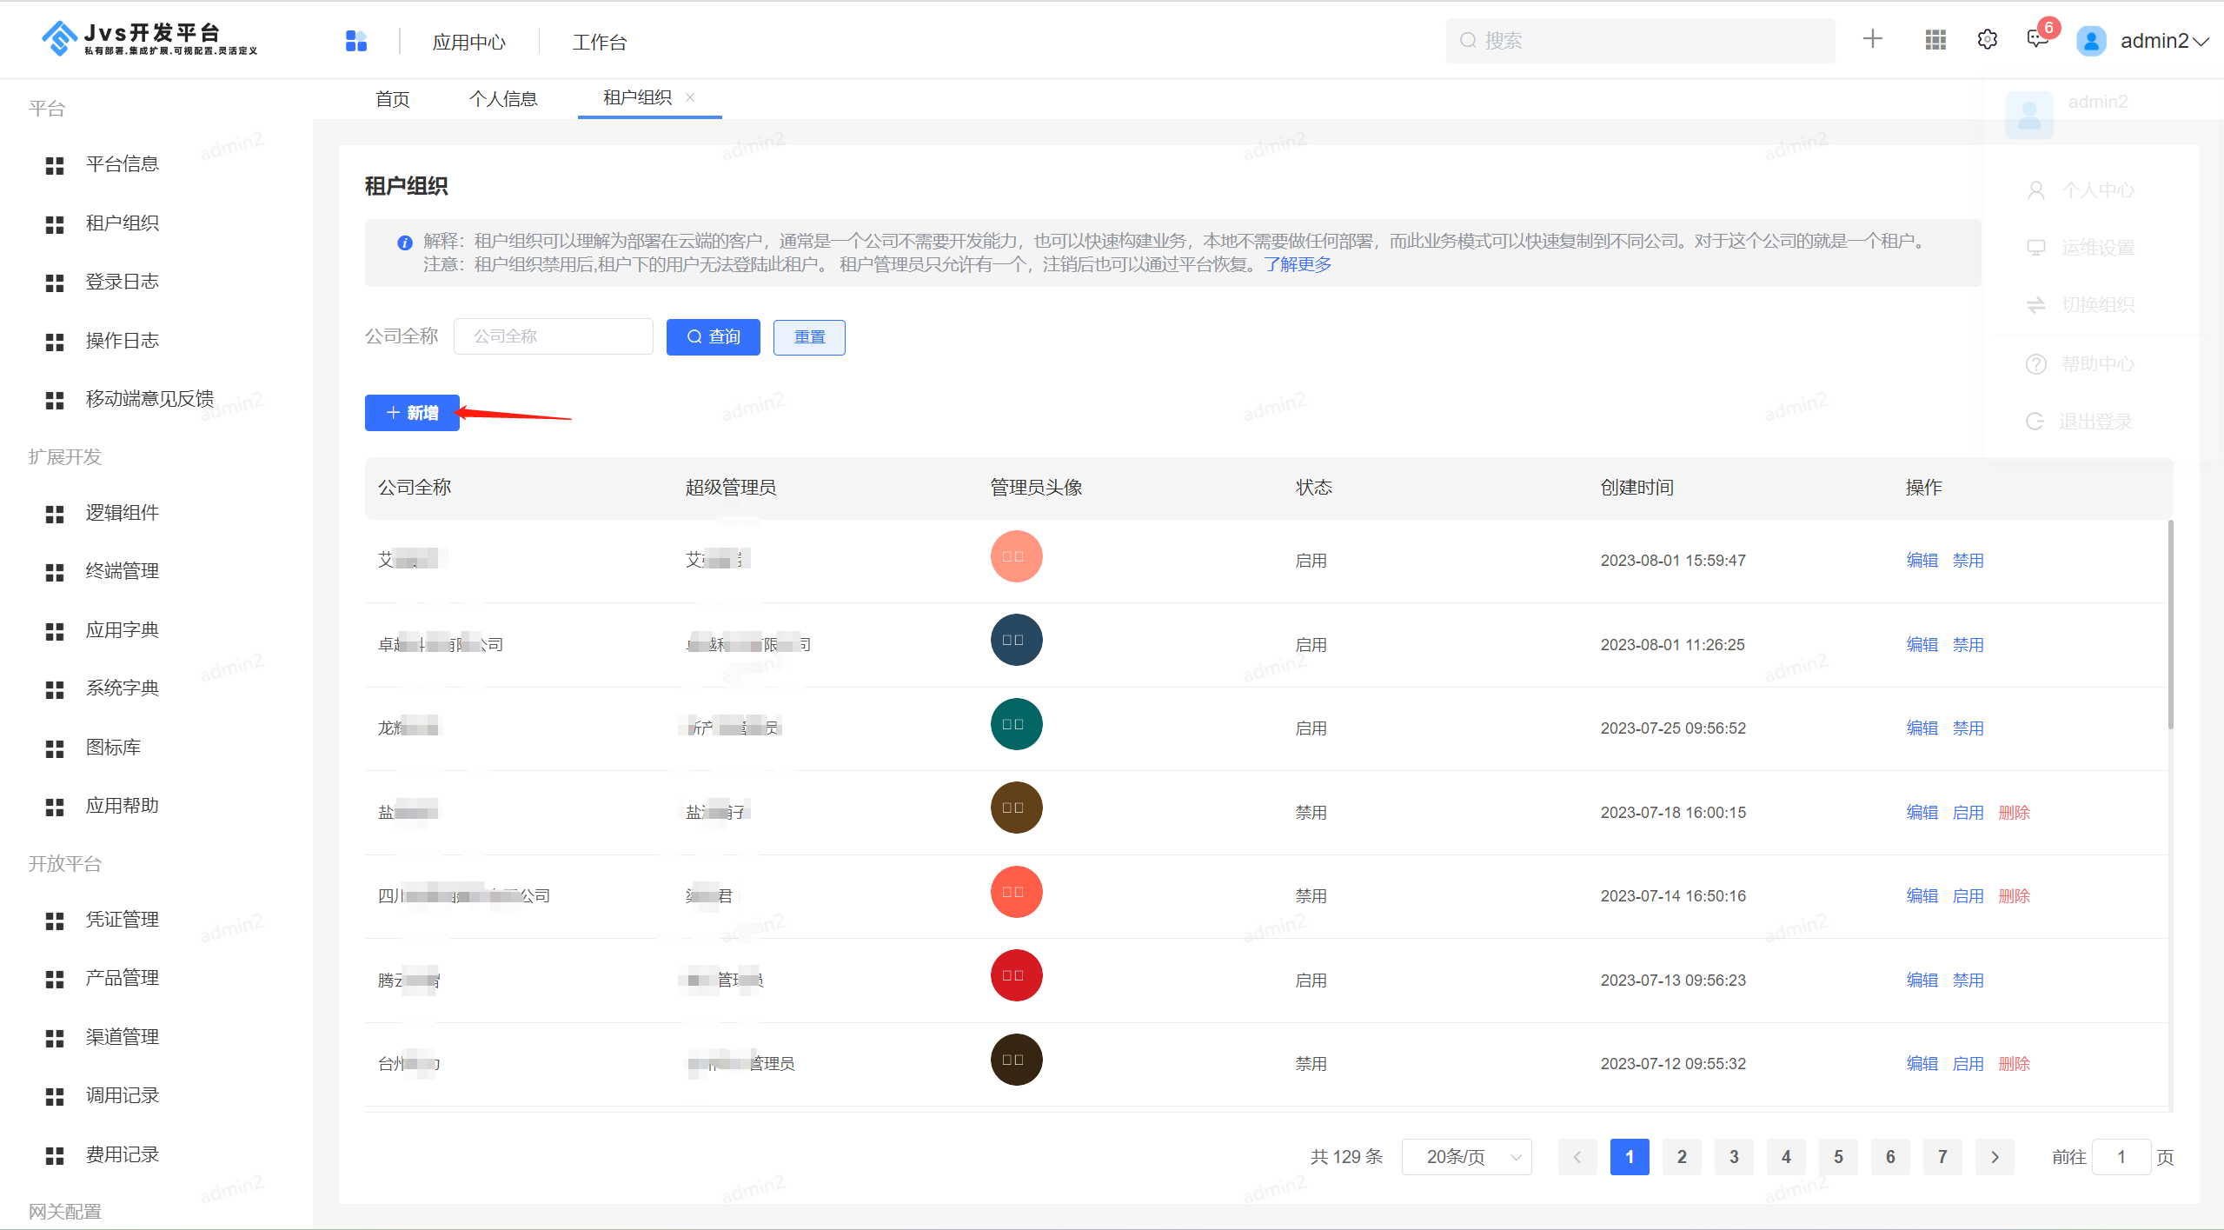The height and width of the screenshot is (1230, 2224).
Task: Click icon beside 渠道管理 in sidebar
Action: [x=55, y=1038]
